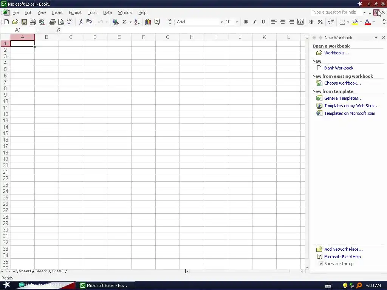Click the Type a question for help box

336,12
